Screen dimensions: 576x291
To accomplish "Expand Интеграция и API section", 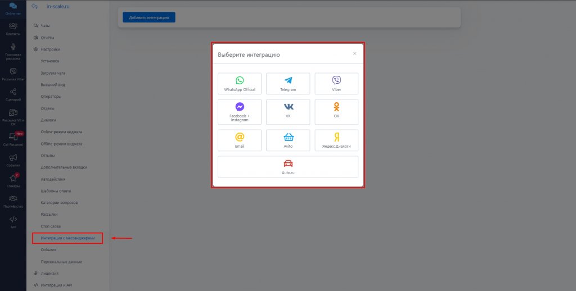I will [56, 285].
